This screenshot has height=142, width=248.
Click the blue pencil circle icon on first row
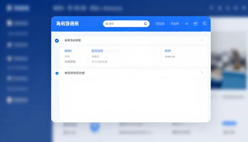tap(57, 41)
